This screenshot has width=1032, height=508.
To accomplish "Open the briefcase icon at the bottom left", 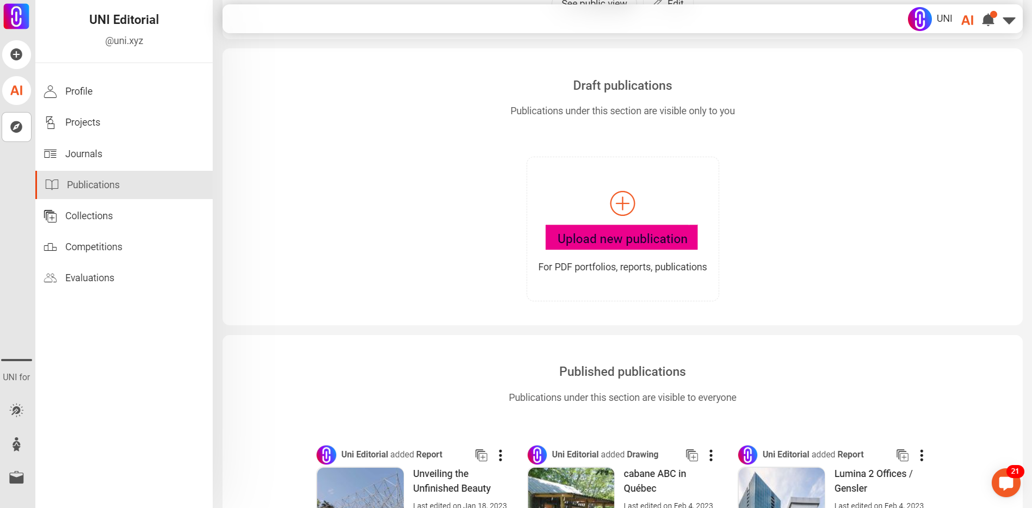I will click(x=16, y=477).
